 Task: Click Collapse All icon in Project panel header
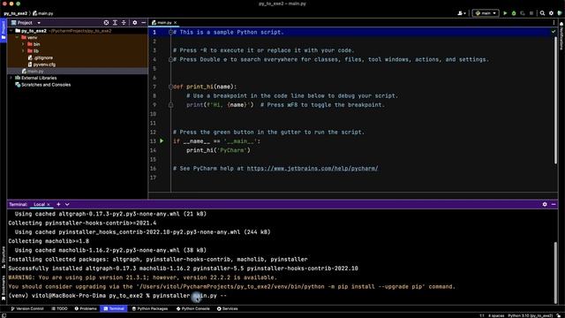coord(124,23)
